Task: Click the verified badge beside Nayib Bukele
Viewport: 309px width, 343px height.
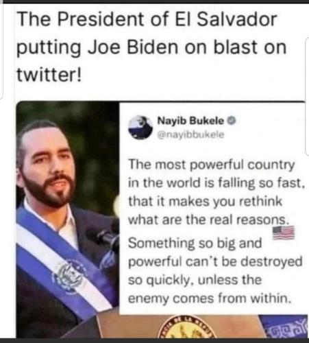Action: coord(232,121)
